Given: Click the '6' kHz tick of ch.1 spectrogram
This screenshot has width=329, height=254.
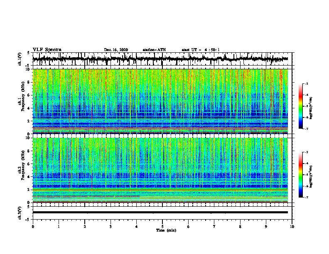Looking at the screenshot, I should pos(29,95).
